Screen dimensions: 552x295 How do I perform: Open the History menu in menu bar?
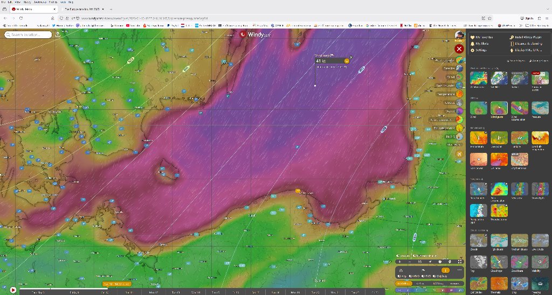[x=27, y=3]
